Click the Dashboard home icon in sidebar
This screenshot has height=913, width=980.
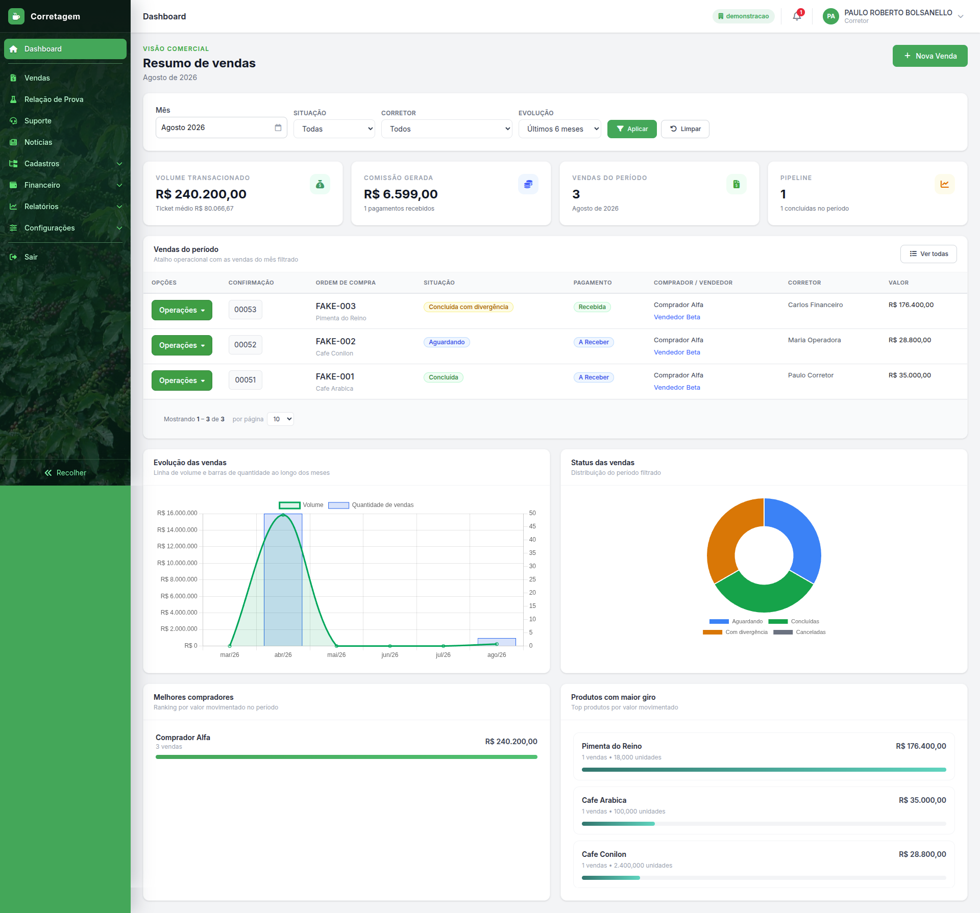click(14, 49)
